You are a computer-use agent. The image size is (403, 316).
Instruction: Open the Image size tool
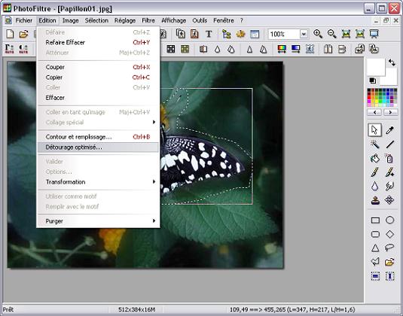click(x=181, y=34)
